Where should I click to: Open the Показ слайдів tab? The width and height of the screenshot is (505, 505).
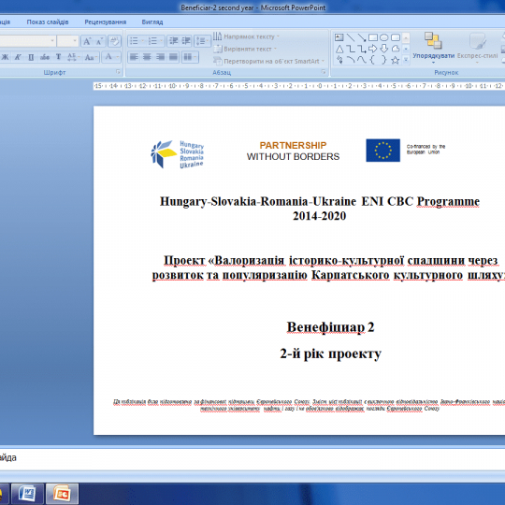click(x=48, y=22)
